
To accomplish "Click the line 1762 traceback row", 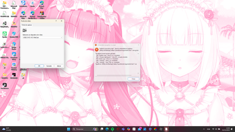I will [x=108, y=62].
